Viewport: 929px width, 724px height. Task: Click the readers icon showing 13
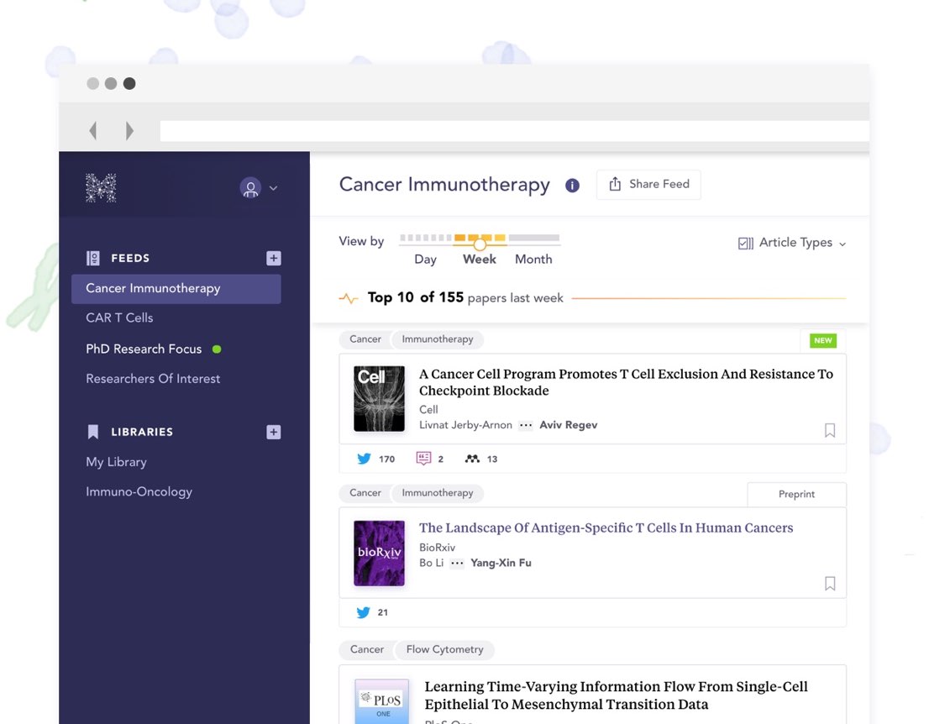click(x=472, y=459)
